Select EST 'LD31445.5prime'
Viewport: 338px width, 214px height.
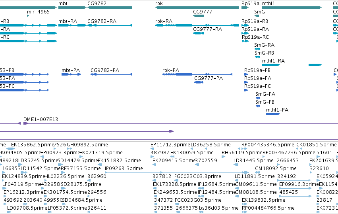(253, 161)
